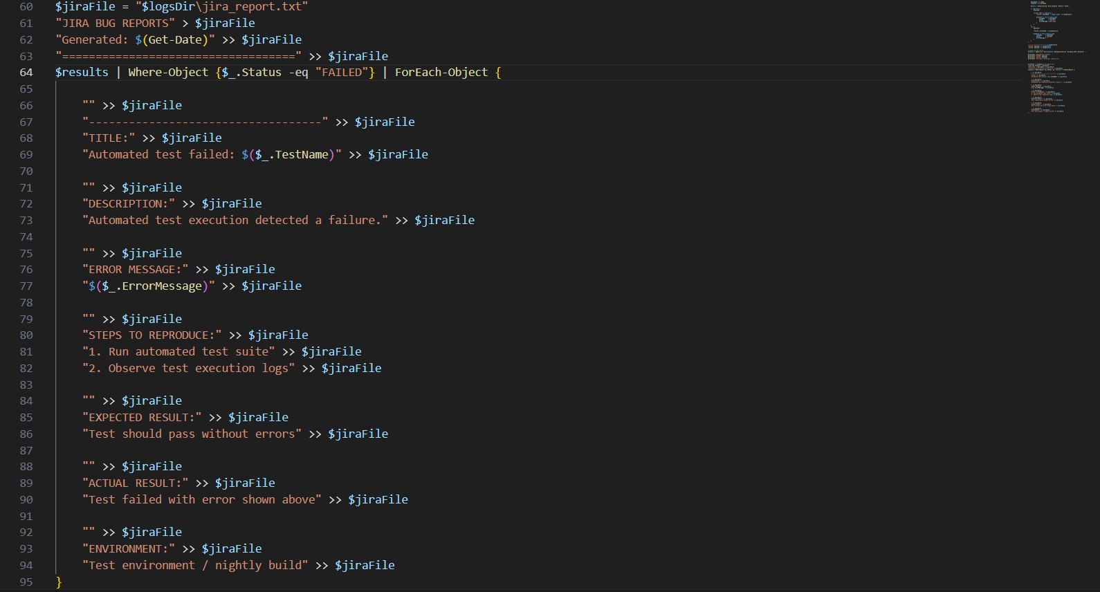This screenshot has height=592, width=1100.
Task: Place cursor on the Where-Object cmdlet
Action: (x=167, y=73)
